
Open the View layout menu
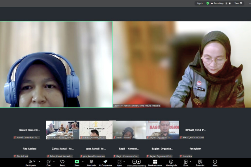coord(238,3)
